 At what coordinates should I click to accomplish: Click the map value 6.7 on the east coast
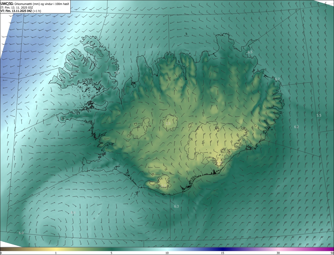[277, 79]
